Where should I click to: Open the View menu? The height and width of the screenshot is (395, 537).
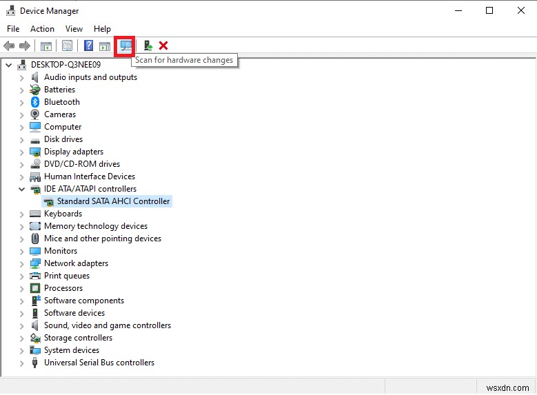click(x=74, y=29)
